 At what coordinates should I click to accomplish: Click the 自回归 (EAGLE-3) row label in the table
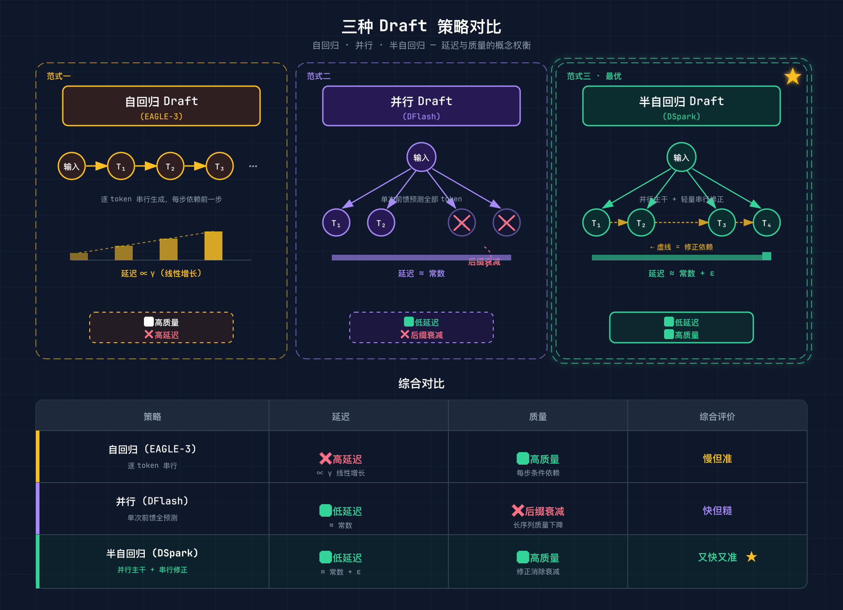(152, 449)
